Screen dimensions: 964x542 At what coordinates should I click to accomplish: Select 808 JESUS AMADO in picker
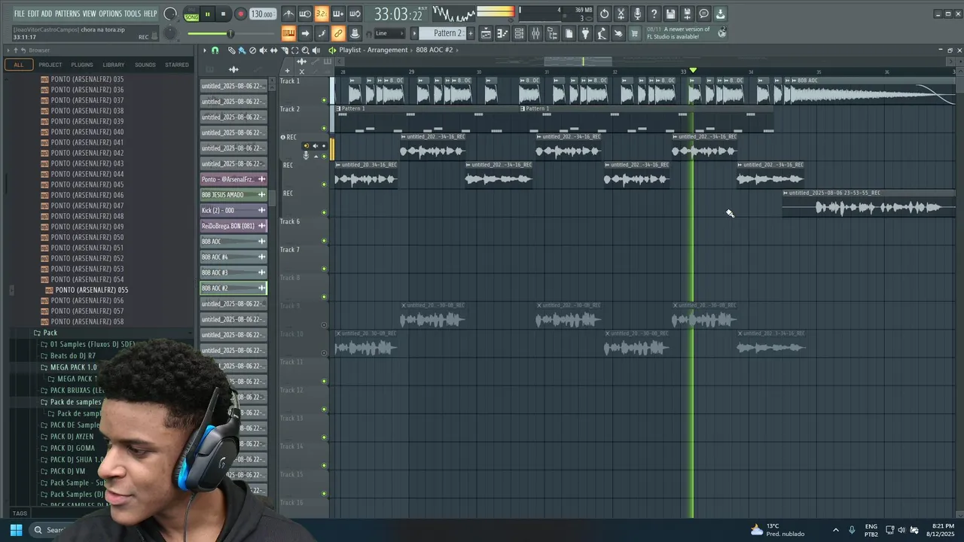click(x=233, y=195)
